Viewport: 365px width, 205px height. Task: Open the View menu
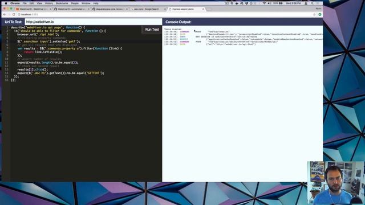pos(39,3)
